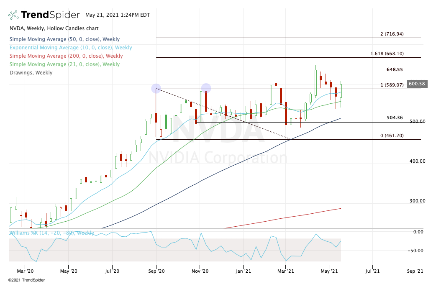Viewport: 436px width, 284px height.
Task: Click the 1.618 (668.10) Fibonacci label
Action: pos(387,54)
